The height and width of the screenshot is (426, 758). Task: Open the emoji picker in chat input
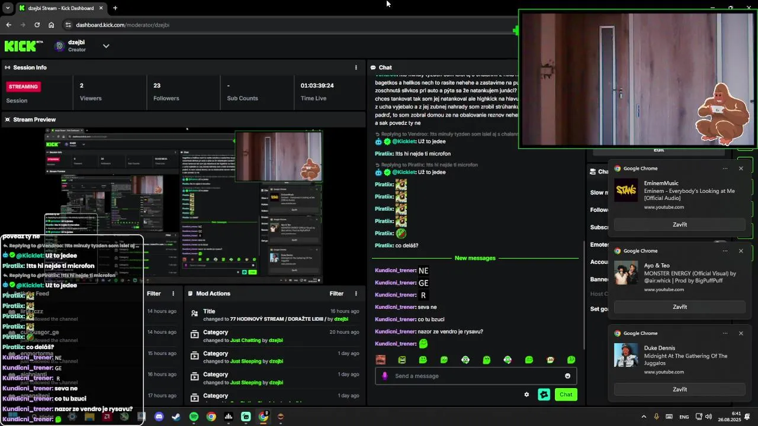(x=567, y=376)
